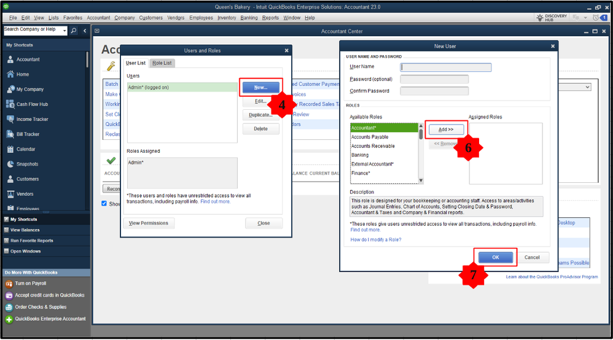This screenshot has height=340, width=613.
Task: Open Vendors shortcut in the sidebar
Action: click(25, 194)
